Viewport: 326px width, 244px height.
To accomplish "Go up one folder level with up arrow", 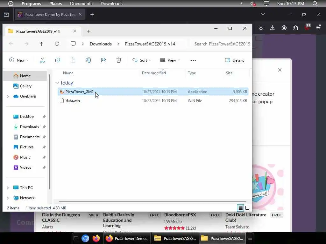I will 42,44.
